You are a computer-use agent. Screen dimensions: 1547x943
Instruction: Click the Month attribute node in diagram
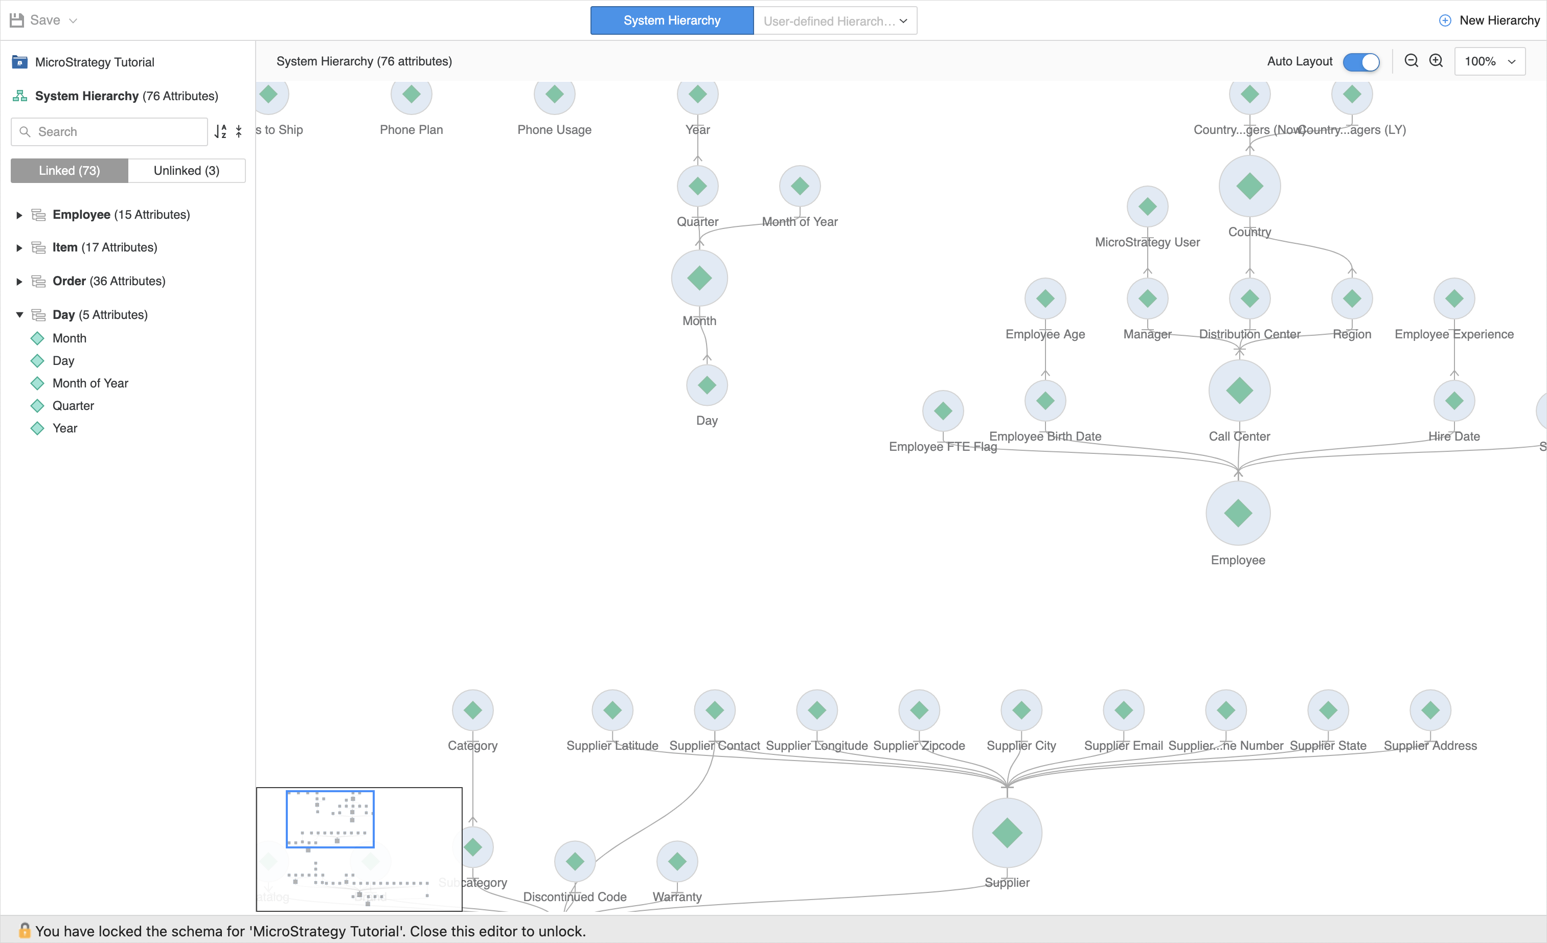[x=699, y=278]
